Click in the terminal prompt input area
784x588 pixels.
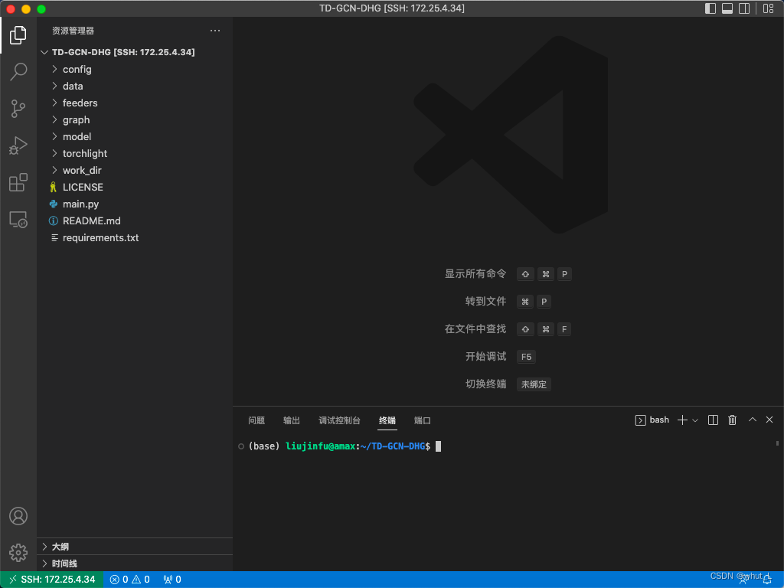click(x=439, y=446)
